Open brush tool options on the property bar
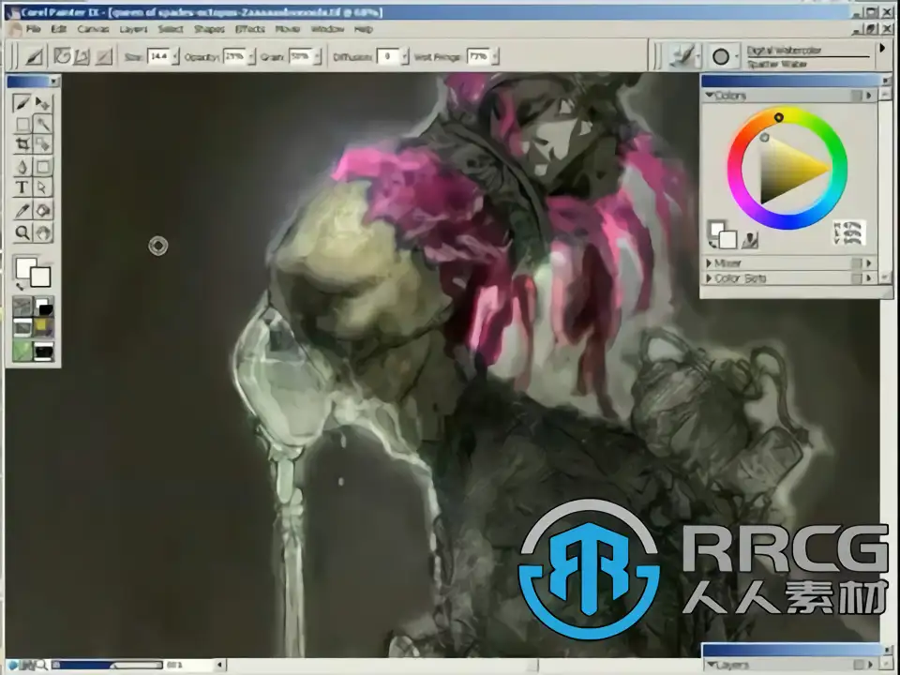Viewport: 900px width, 675px height. tap(34, 56)
